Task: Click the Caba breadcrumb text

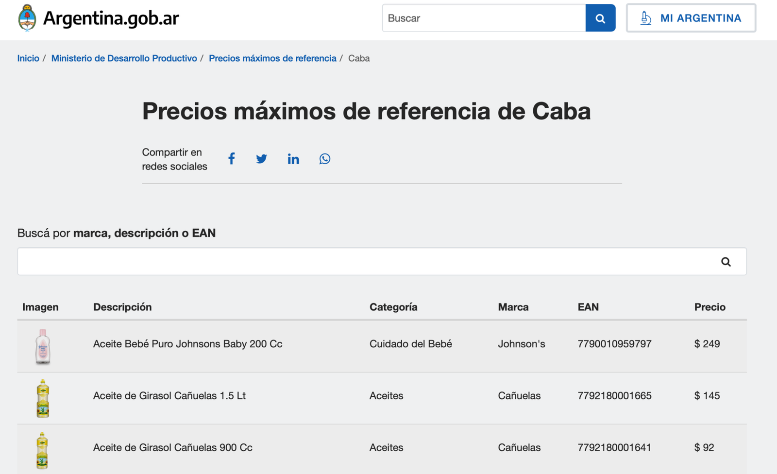Action: tap(359, 58)
